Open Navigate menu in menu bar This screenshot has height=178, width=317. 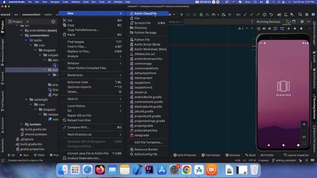click(55, 2)
